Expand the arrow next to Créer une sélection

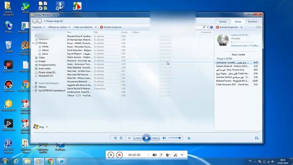pyautogui.click(x=96, y=27)
